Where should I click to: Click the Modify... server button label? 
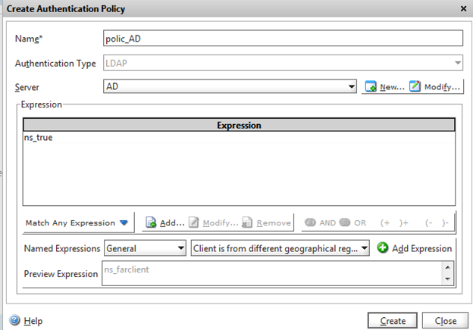click(x=442, y=87)
